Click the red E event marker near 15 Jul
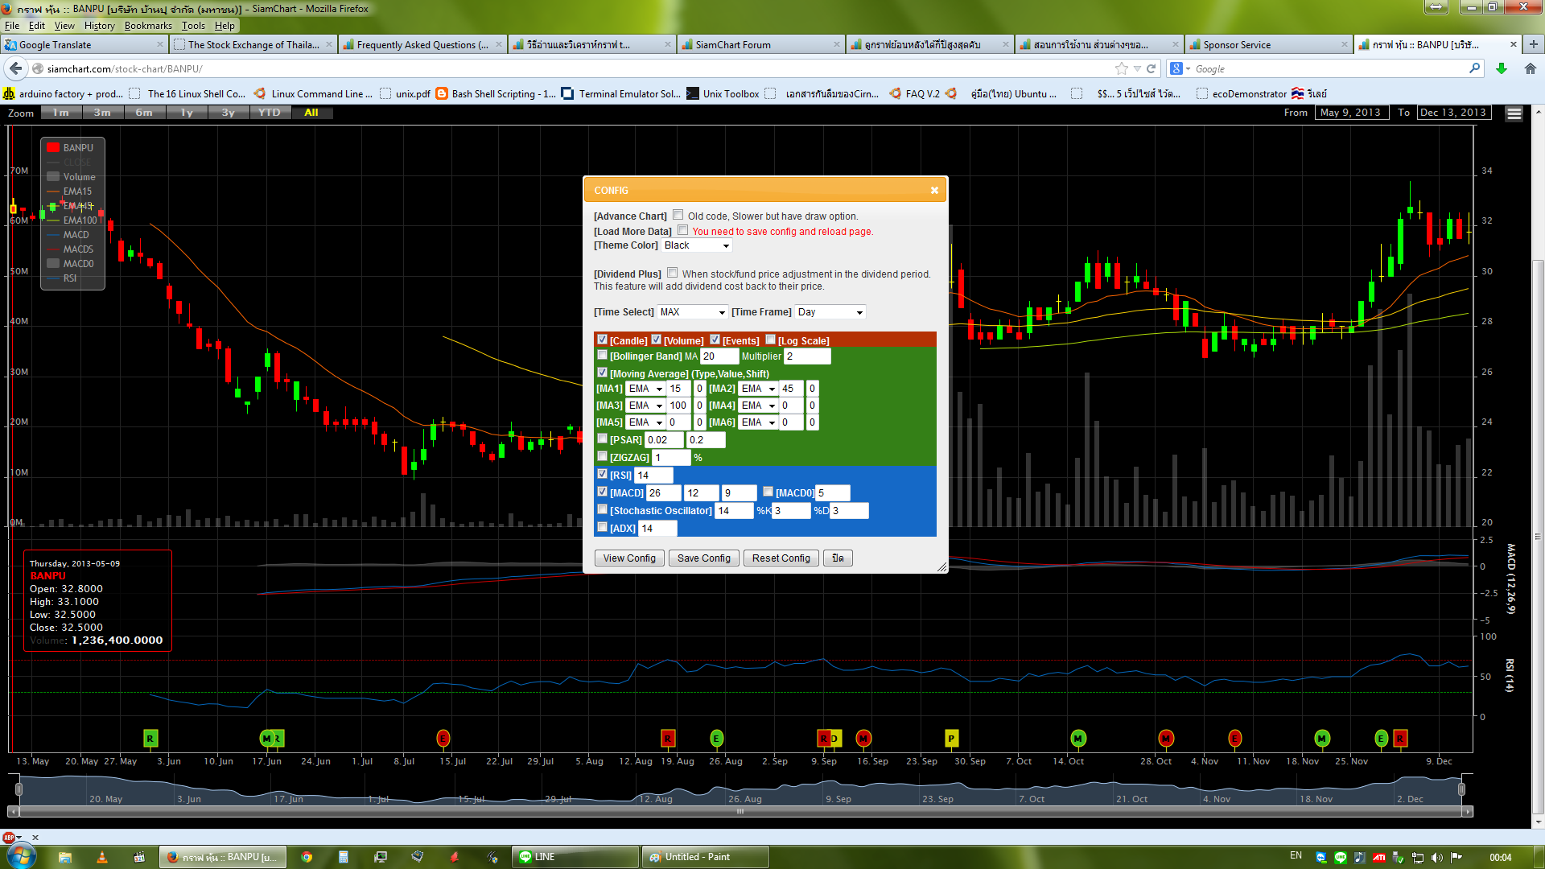Image resolution: width=1545 pixels, height=869 pixels. coord(443,738)
